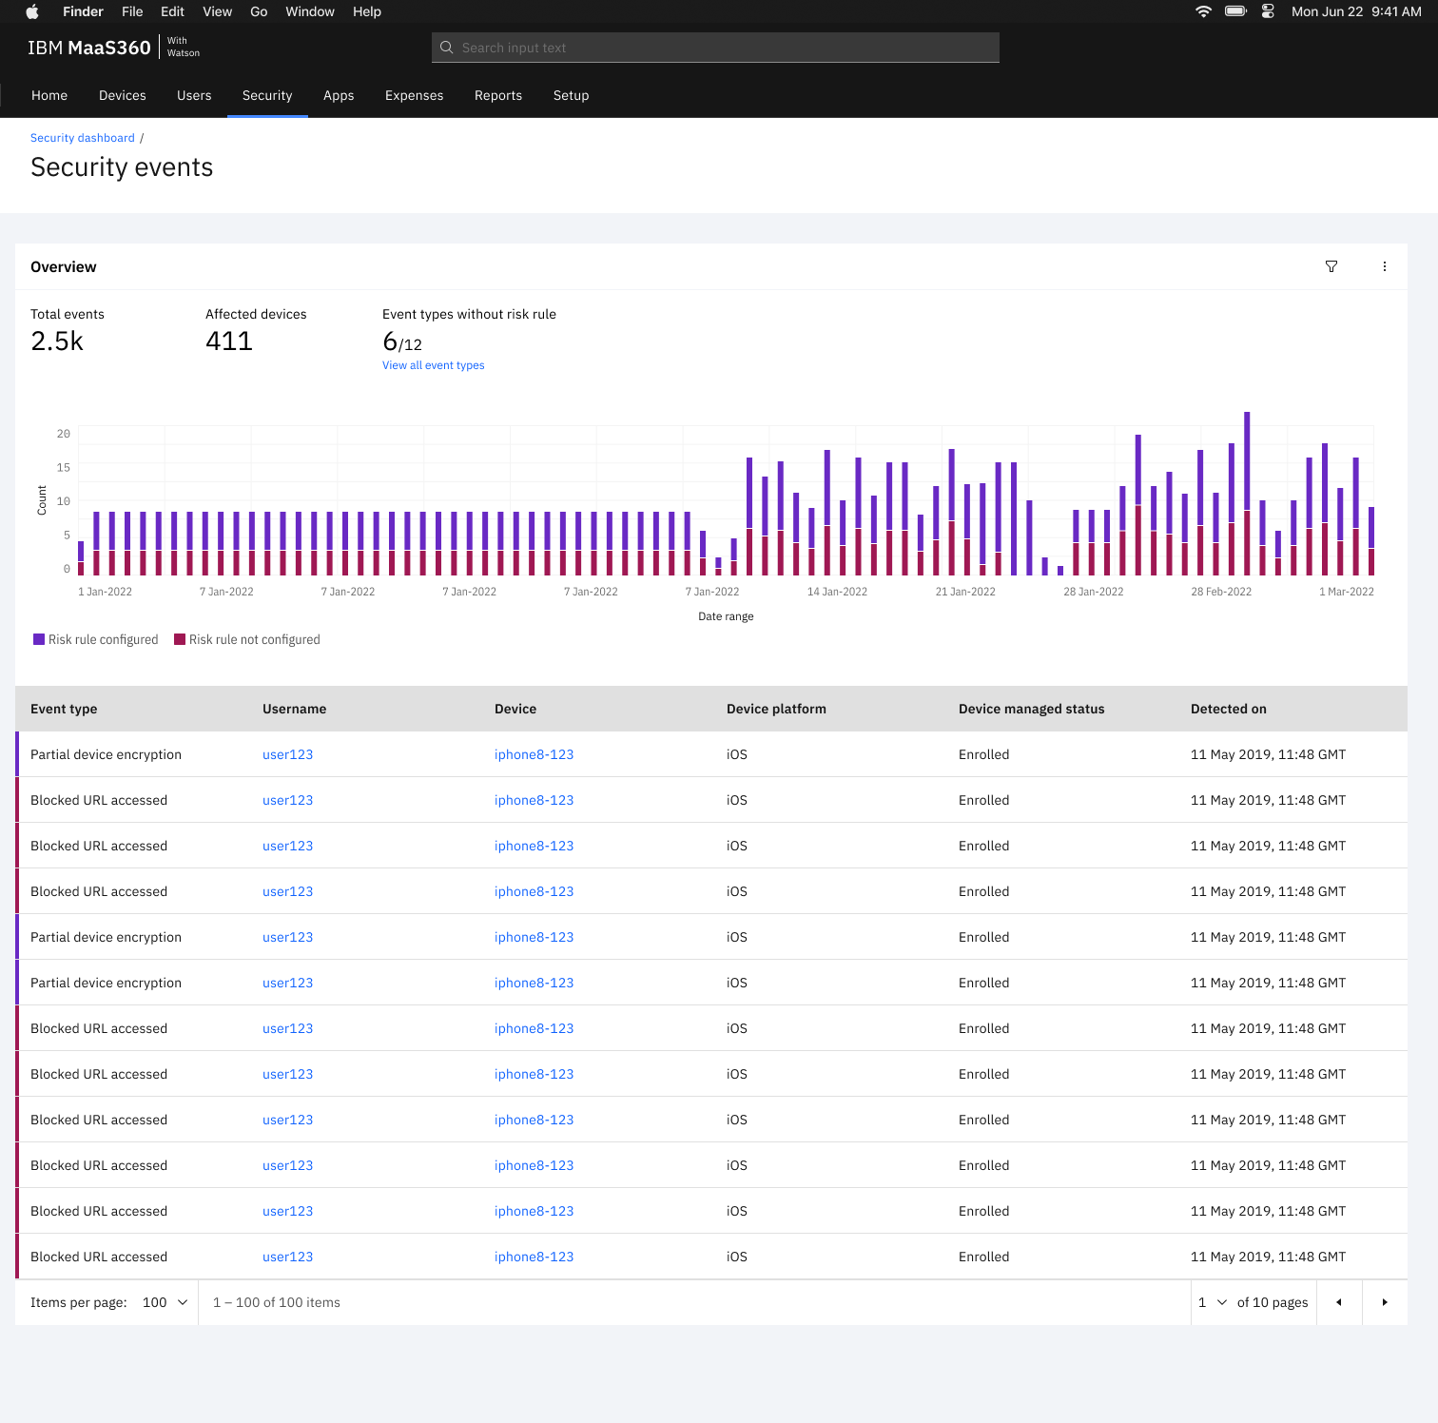The height and width of the screenshot is (1423, 1438).
Task: Toggle 'Risk rule not configured' legend item
Action: click(254, 640)
